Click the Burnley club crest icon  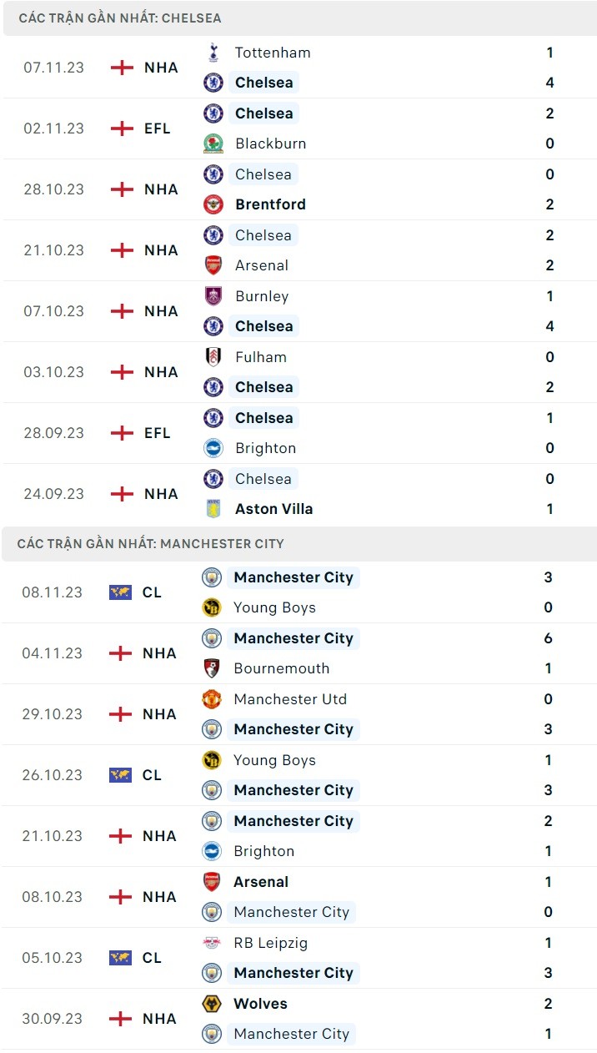(x=213, y=296)
